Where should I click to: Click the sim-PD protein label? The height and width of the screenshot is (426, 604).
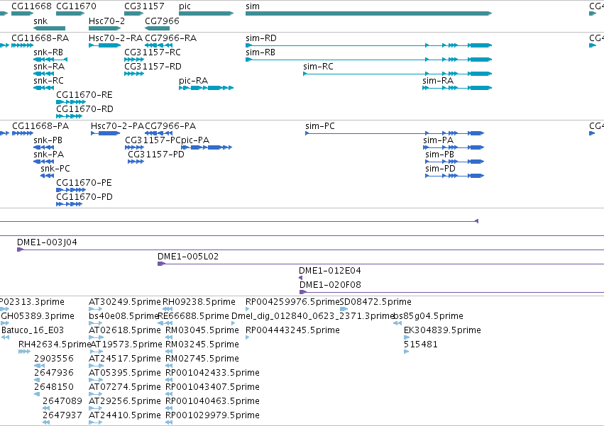coord(440,169)
